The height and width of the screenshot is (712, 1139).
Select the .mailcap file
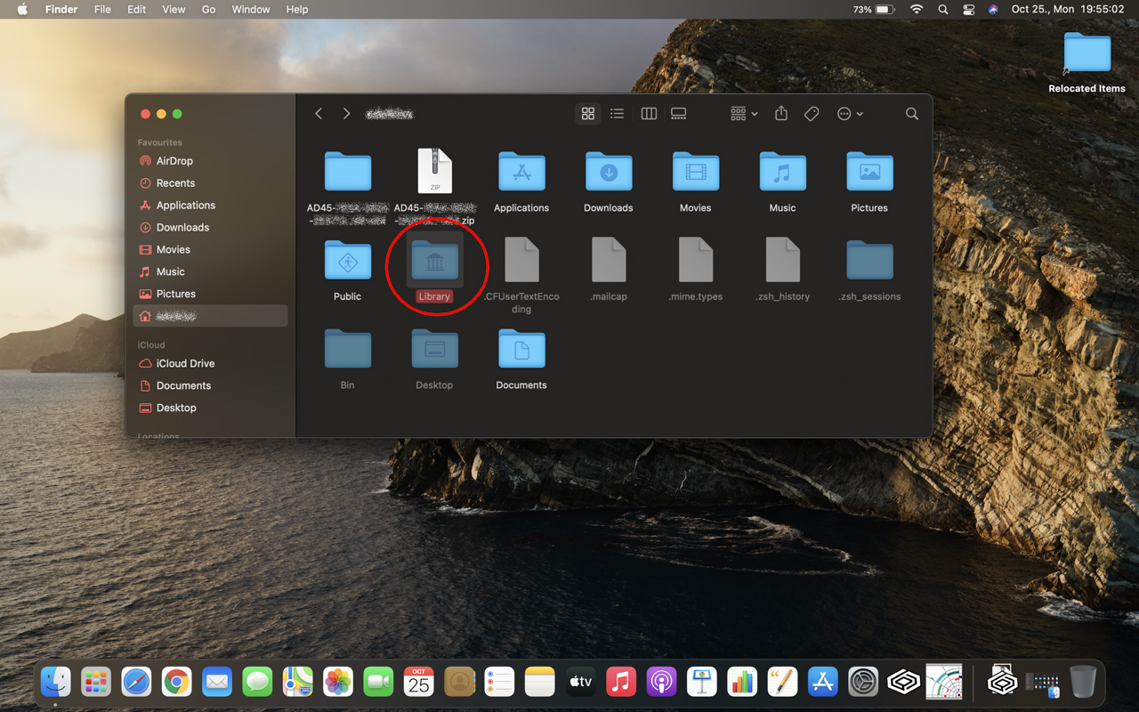[x=609, y=260]
